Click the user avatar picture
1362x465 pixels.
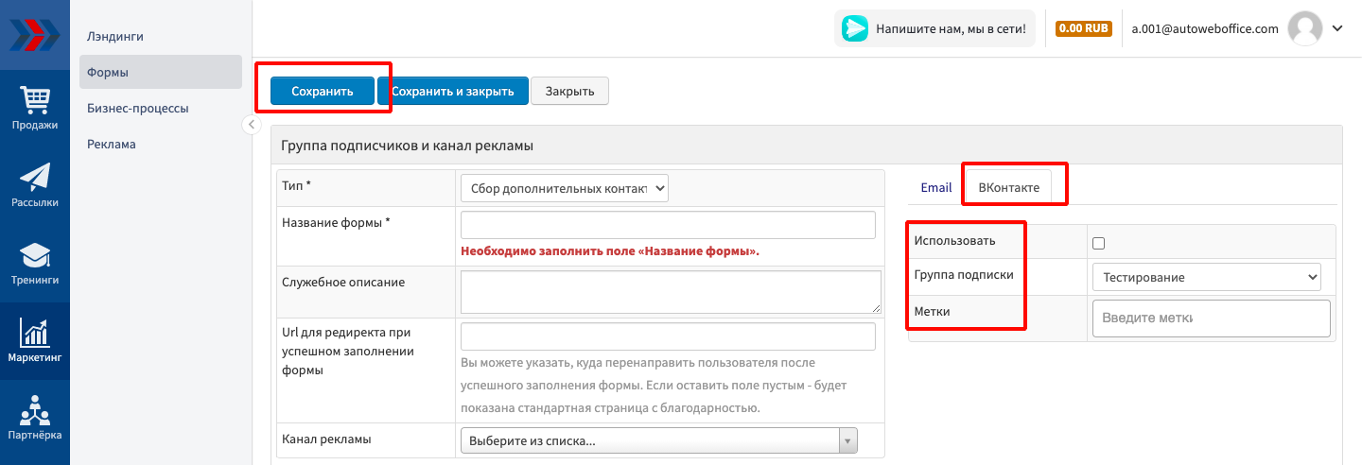pyautogui.click(x=1305, y=28)
